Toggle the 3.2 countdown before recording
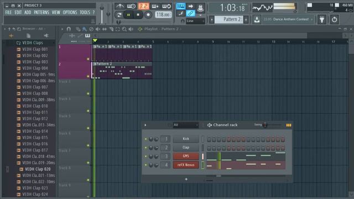This screenshot has height=199, width=354. point(143,6)
